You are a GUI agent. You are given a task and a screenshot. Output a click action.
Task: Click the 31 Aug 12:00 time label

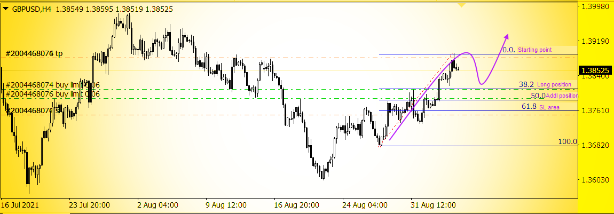[x=434, y=204]
